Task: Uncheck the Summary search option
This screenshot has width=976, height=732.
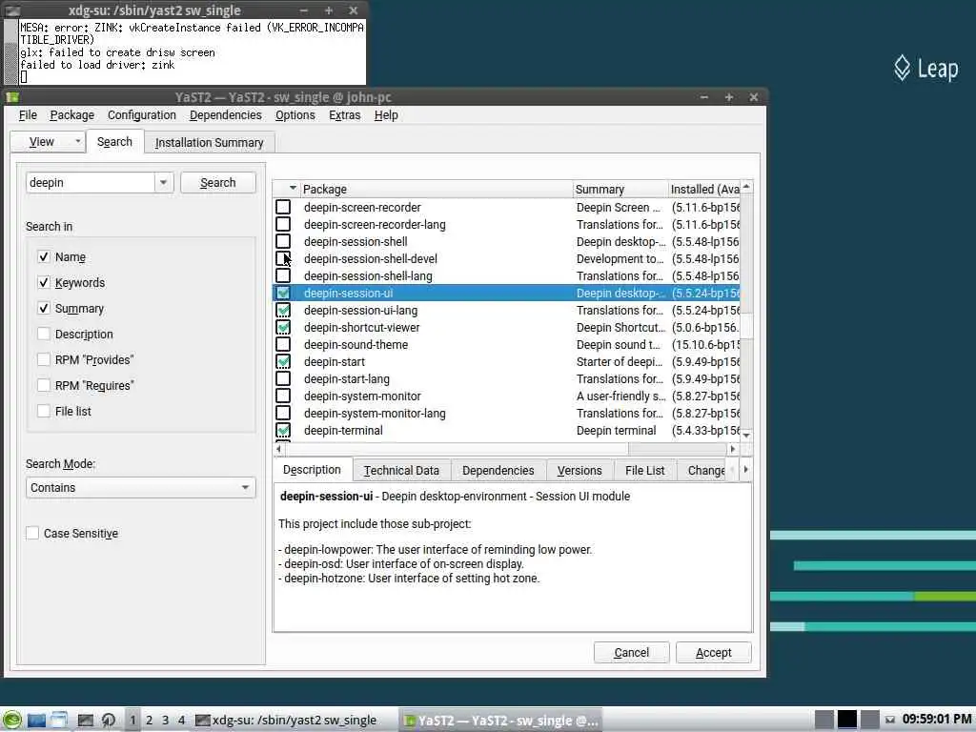Action: pyautogui.click(x=44, y=308)
